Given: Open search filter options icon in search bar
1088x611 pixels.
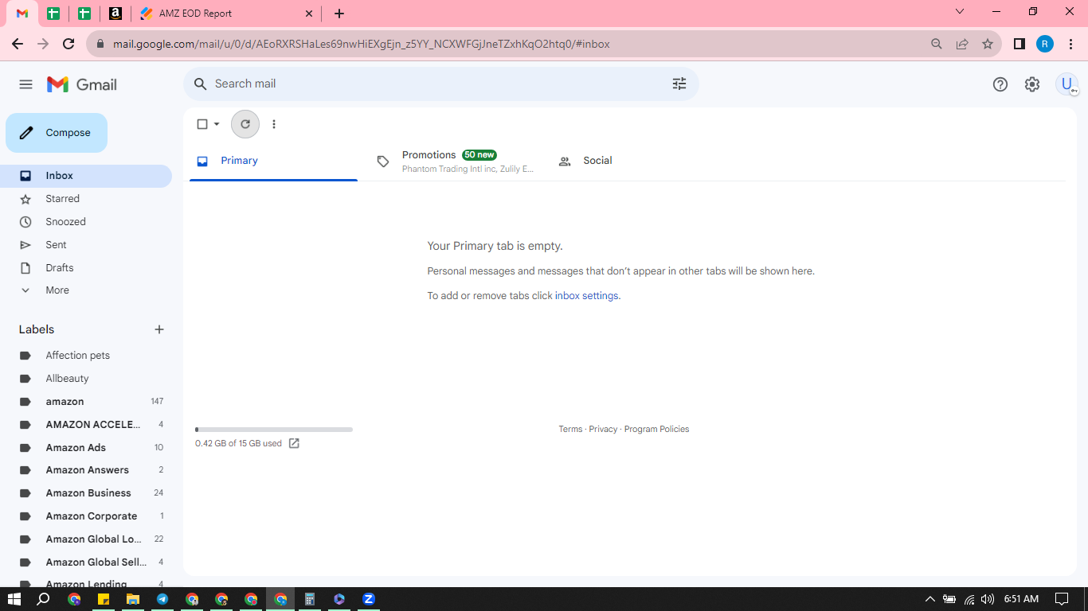Looking at the screenshot, I should [x=679, y=84].
